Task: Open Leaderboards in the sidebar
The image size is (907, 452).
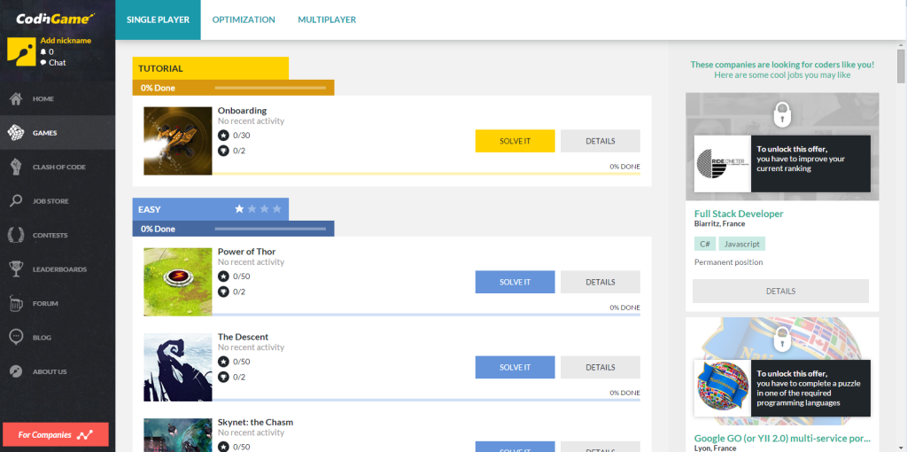Action: 58,269
